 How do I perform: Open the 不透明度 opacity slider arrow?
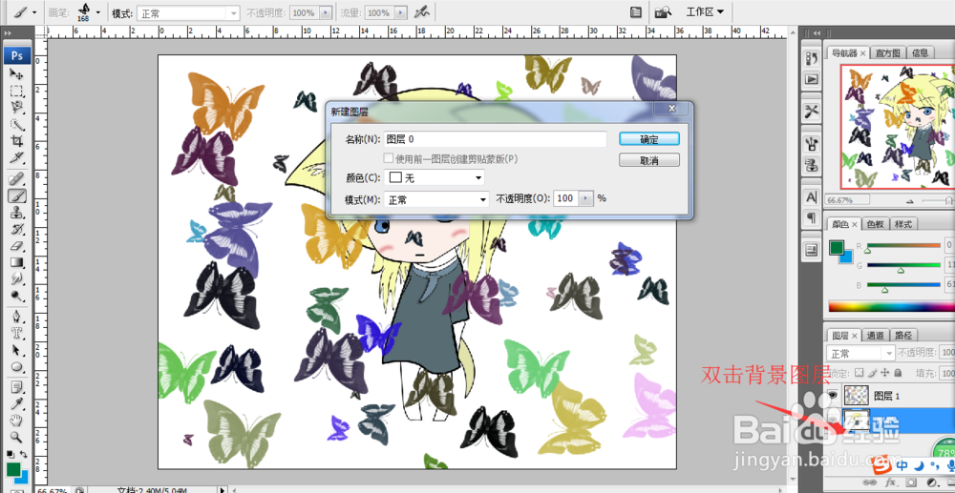click(326, 12)
